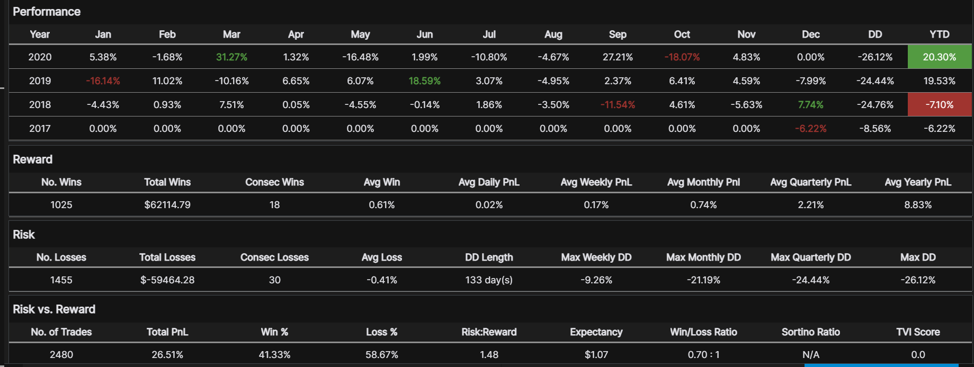
Task: Click the blue bar at the bottom right
Action: coord(881,365)
